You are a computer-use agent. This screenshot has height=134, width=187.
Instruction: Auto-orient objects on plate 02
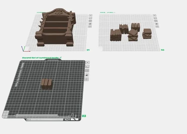155,18
